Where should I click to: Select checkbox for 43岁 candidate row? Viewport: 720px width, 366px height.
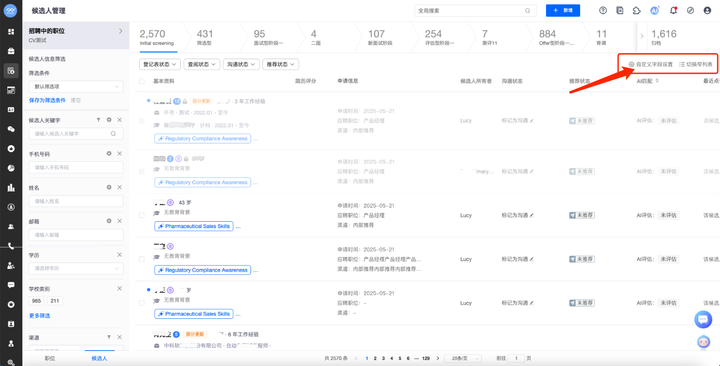click(x=142, y=215)
